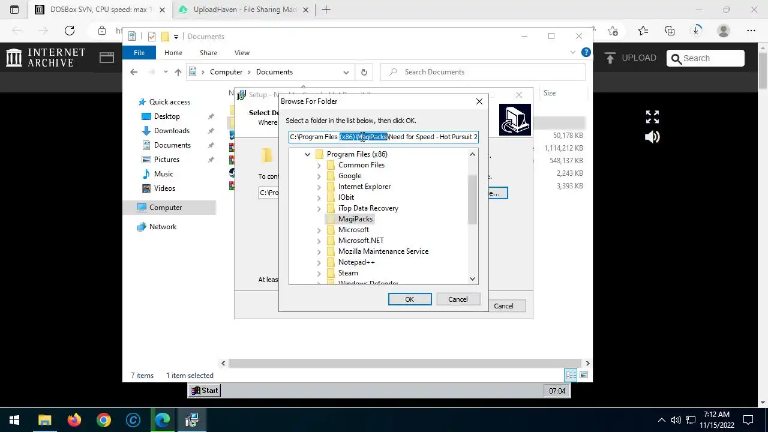Close the Browse For Folder dialog
This screenshot has height=432, width=768.
pos(479,101)
